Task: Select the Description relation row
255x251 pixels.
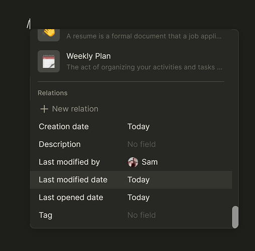Action: 131,145
